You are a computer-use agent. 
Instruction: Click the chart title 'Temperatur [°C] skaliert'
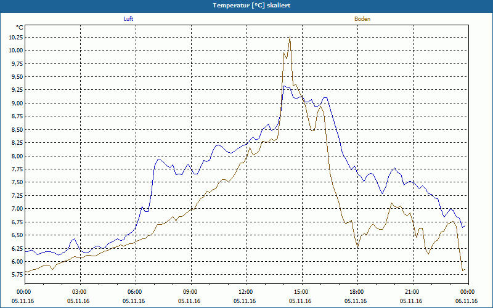[x=251, y=6]
